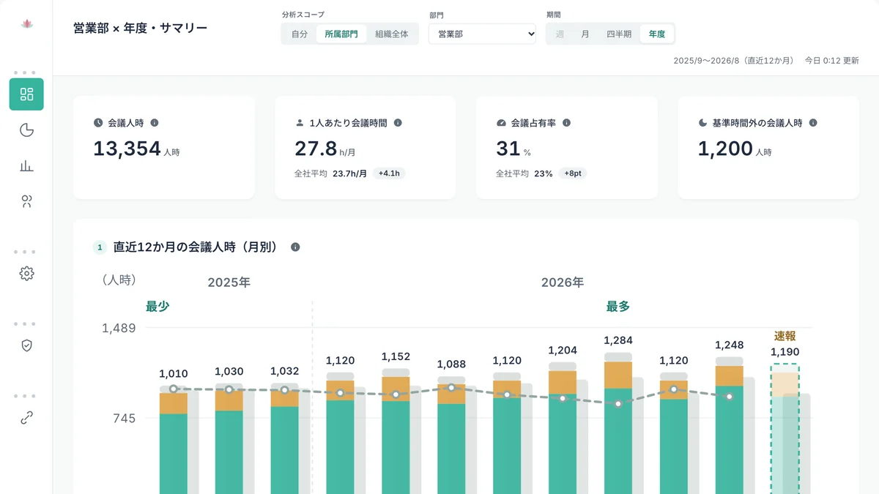Click the +8pt difference badge
Viewport: 879px width, 494px height.
click(x=573, y=173)
